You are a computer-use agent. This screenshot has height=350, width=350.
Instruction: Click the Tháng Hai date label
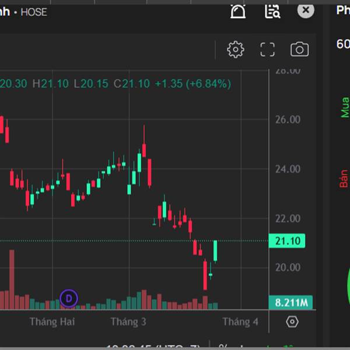pyautogui.click(x=52, y=322)
